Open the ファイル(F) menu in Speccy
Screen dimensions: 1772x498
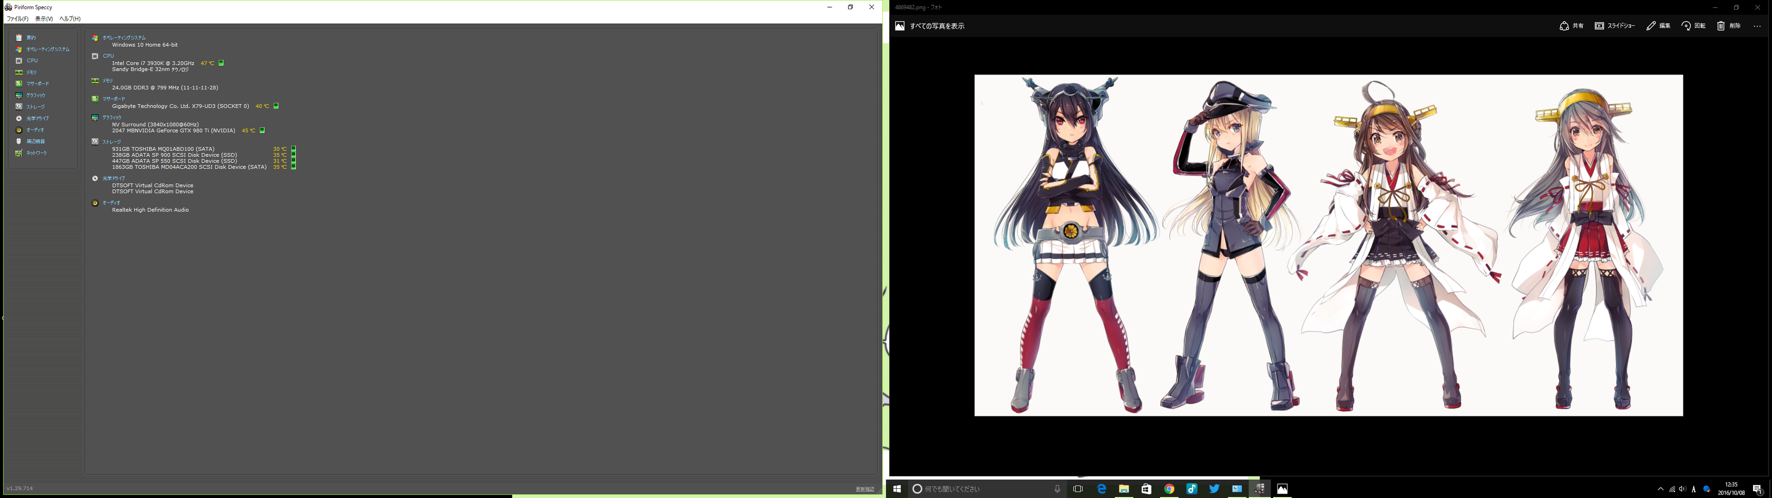[x=18, y=18]
